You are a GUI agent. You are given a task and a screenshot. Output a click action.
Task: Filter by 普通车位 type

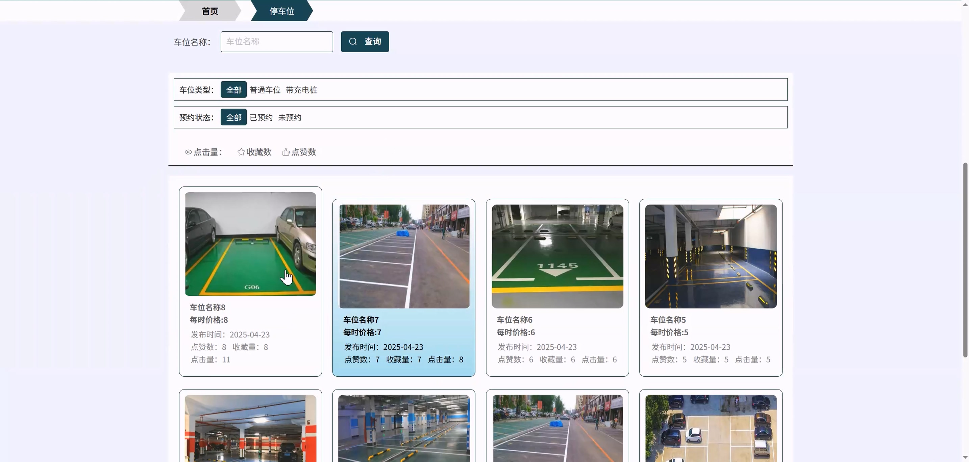(265, 90)
